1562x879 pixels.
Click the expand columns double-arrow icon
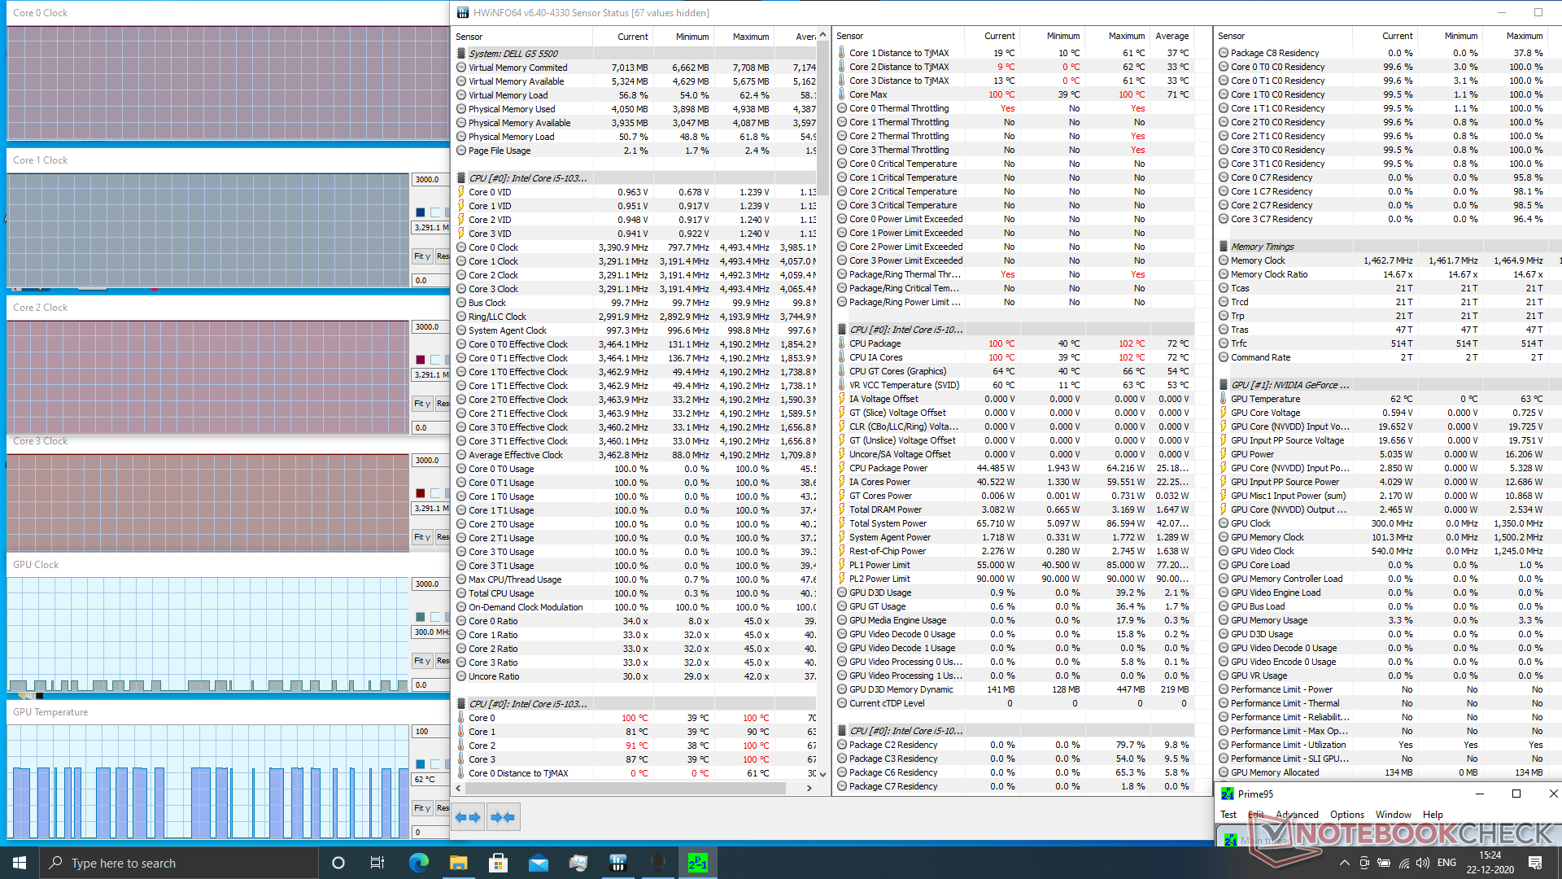coord(468,817)
